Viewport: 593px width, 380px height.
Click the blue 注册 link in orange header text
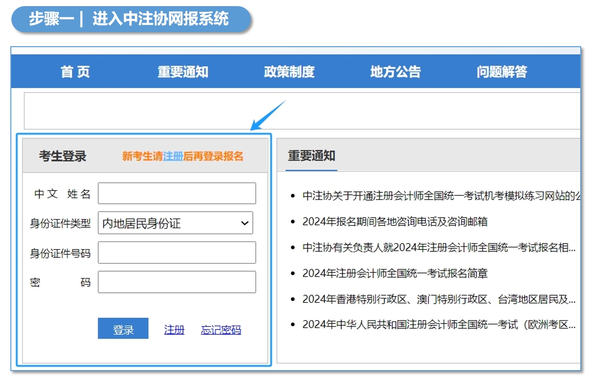pyautogui.click(x=173, y=156)
